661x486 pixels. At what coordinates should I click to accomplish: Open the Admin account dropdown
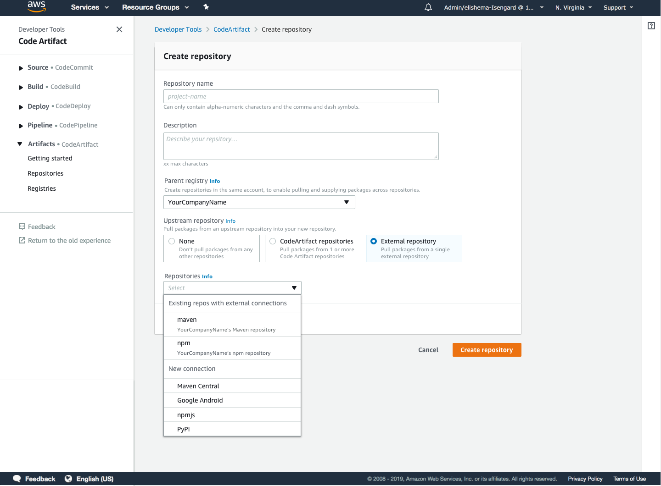(494, 7)
